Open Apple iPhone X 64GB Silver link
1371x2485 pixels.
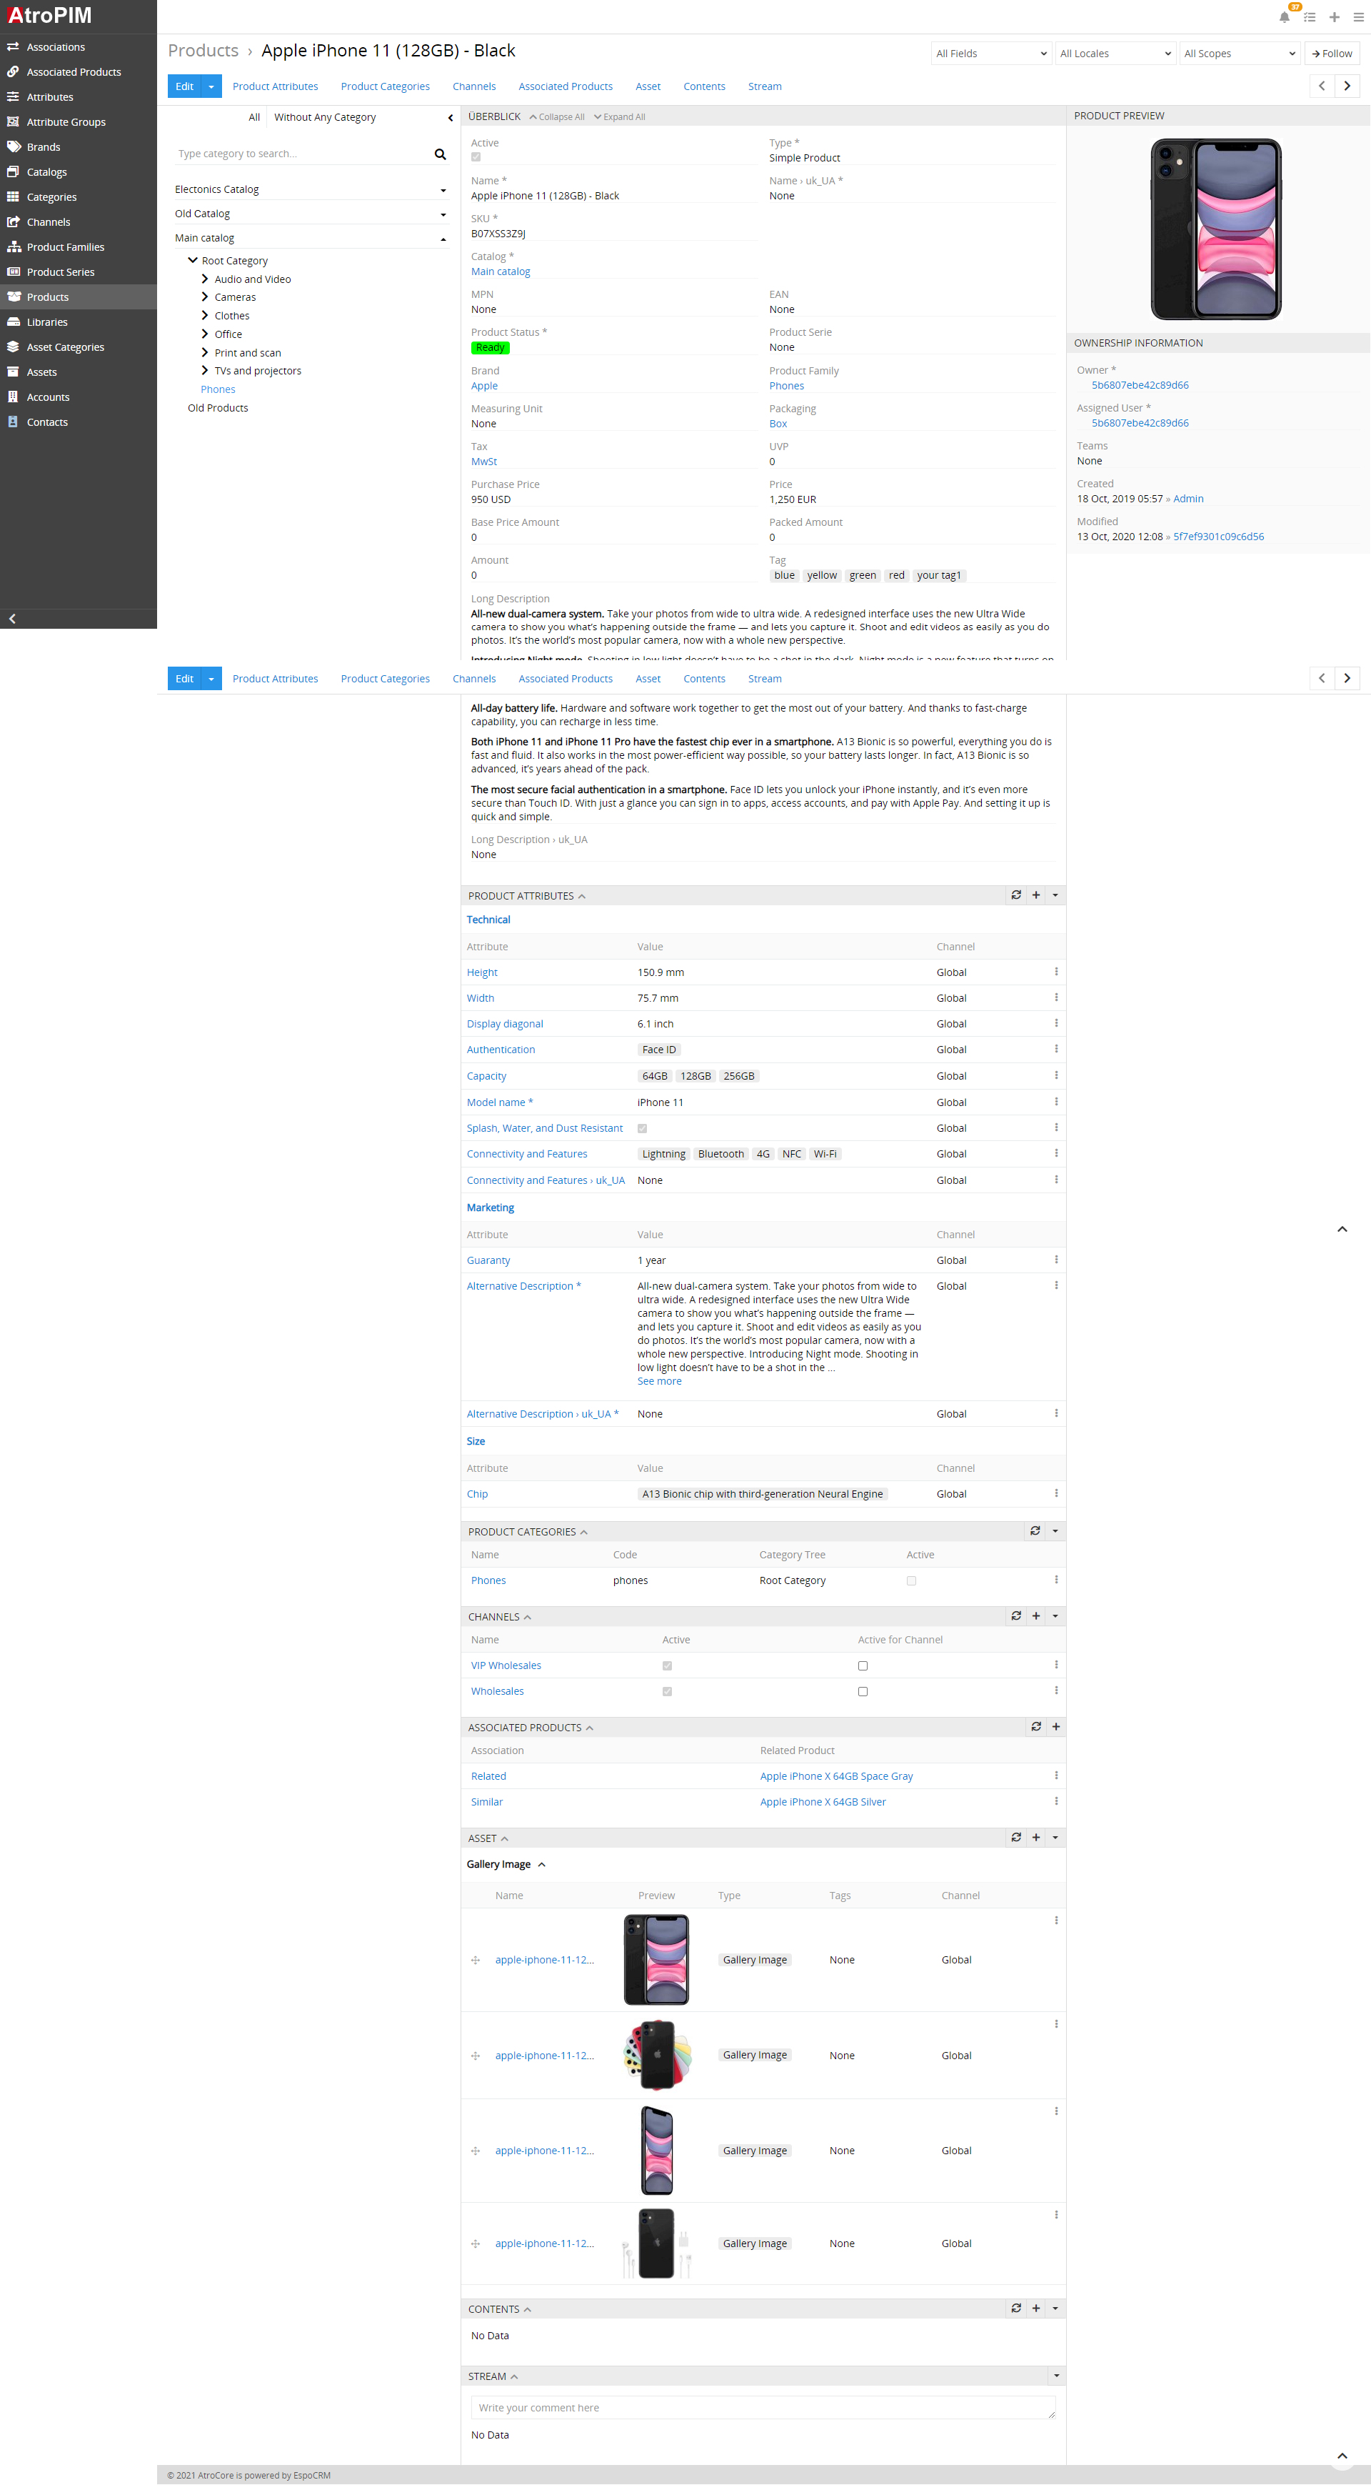tap(823, 1802)
